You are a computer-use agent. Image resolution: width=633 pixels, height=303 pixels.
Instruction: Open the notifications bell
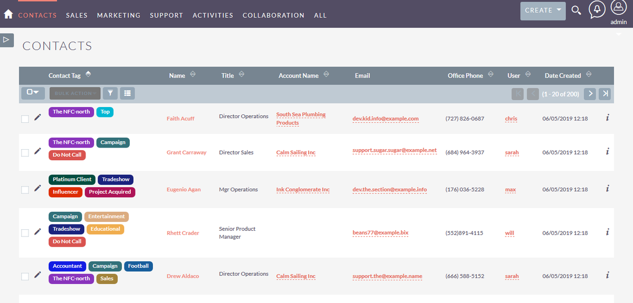(x=597, y=9)
